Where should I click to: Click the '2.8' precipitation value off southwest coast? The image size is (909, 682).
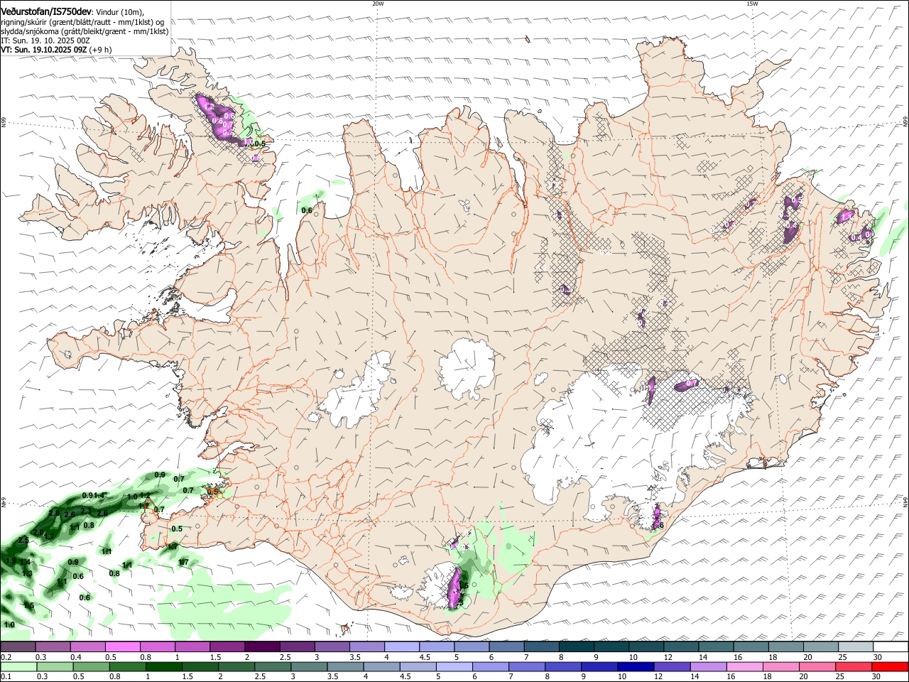(55, 513)
